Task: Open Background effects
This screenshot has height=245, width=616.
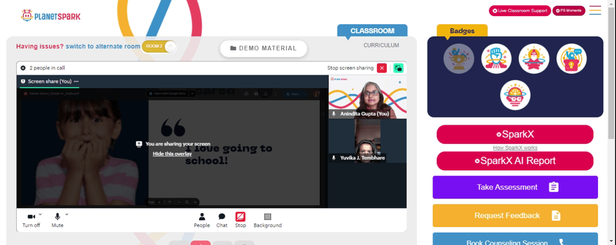Action: pos(267,220)
